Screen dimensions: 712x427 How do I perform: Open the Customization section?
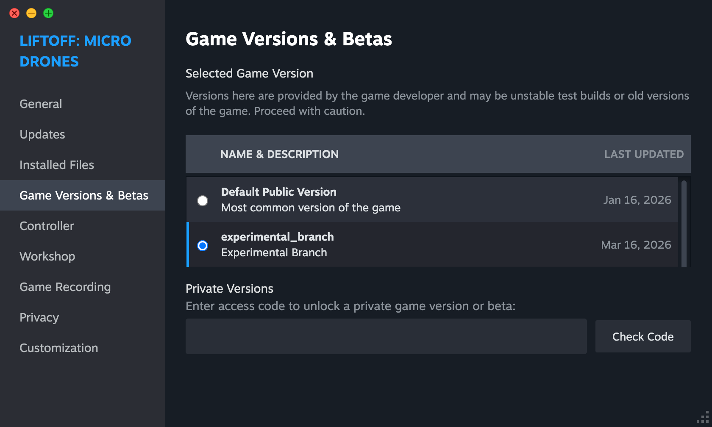click(x=59, y=348)
